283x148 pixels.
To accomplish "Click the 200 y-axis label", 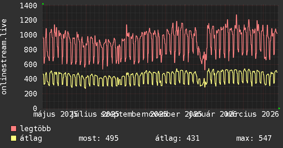I will [x=31, y=94].
